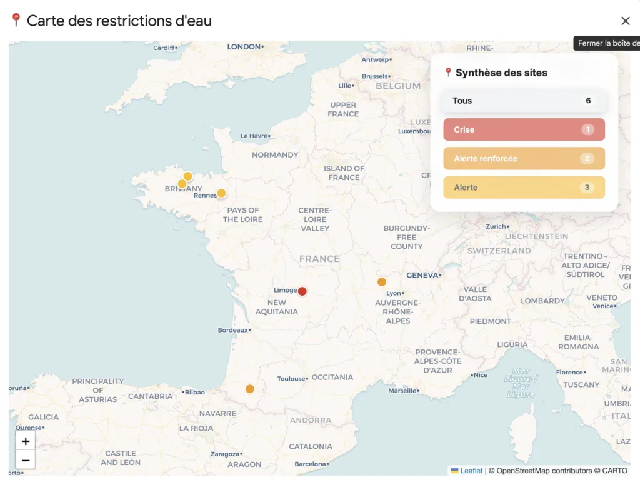Click the orange marker southwest of Toulouse

(x=250, y=389)
